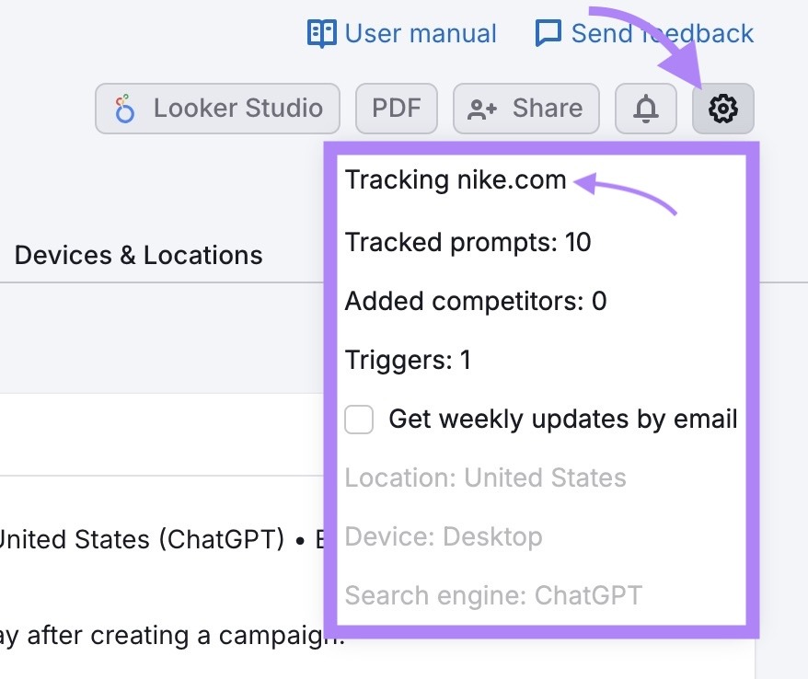Enable weekly updates by email
The height and width of the screenshot is (679, 808).
[359, 419]
